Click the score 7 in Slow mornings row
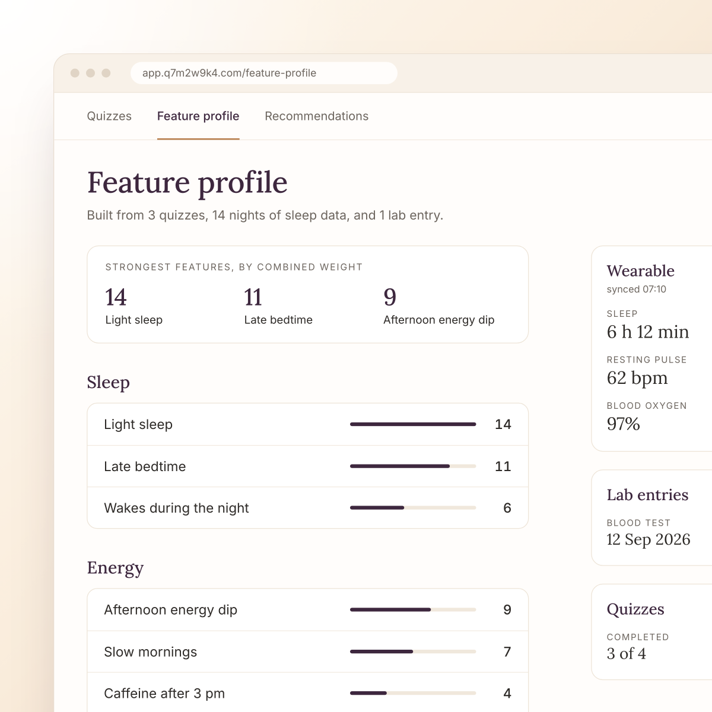This screenshot has width=712, height=712. (x=507, y=651)
